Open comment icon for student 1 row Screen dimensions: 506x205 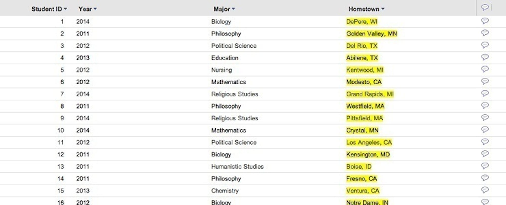(x=485, y=21)
